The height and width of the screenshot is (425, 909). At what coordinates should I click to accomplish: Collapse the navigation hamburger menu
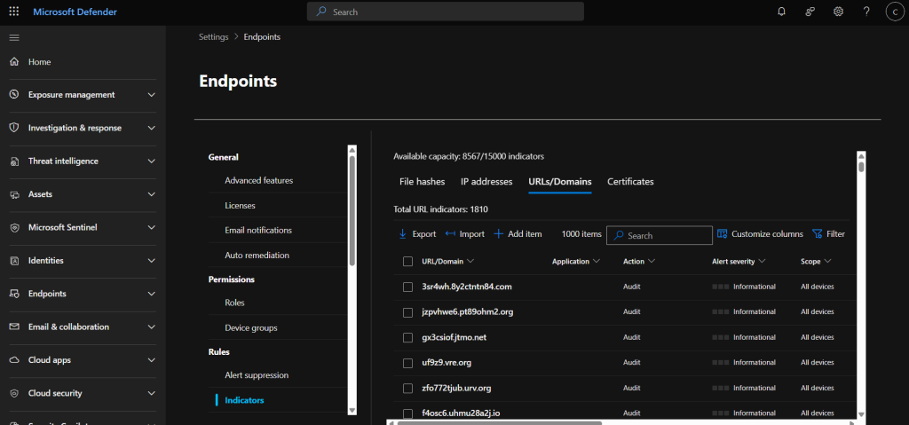pyautogui.click(x=14, y=37)
